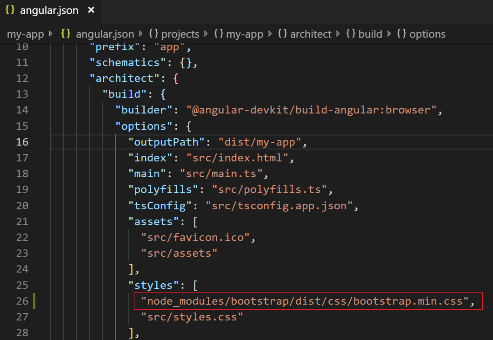
Task: Click green change marker beside line 26
Action: (34, 301)
